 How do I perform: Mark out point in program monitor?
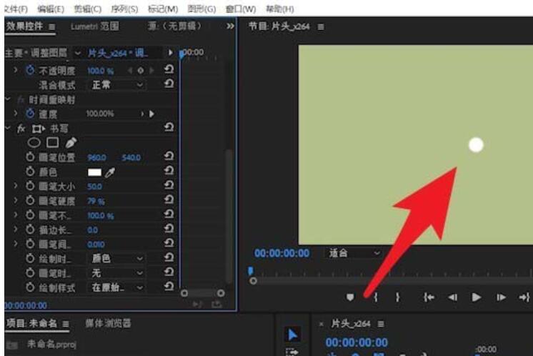397,297
